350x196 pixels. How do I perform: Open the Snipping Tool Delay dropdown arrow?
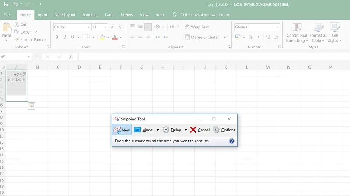185,130
